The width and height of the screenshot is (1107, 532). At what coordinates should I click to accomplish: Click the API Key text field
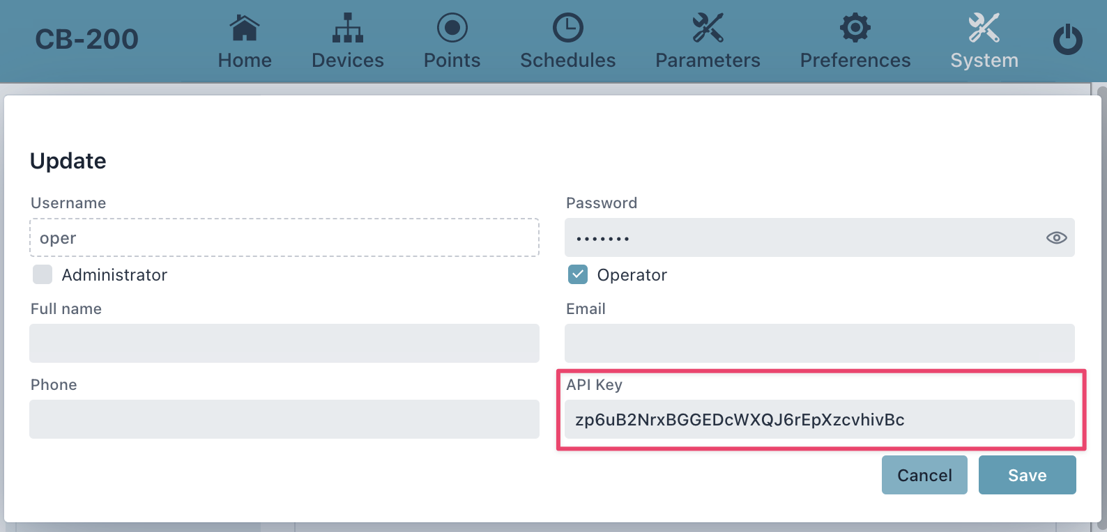point(820,419)
